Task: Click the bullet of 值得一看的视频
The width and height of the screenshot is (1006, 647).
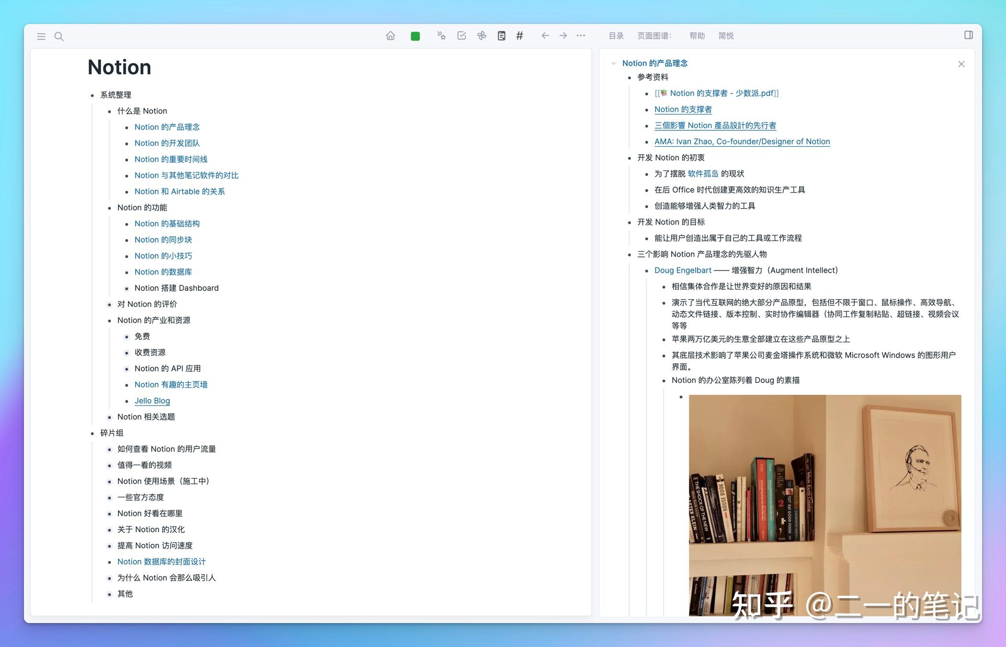Action: (109, 466)
